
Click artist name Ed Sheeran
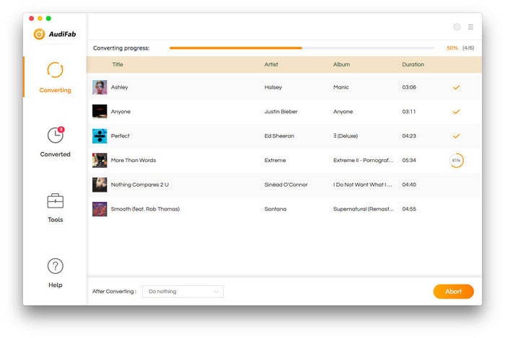tap(279, 136)
